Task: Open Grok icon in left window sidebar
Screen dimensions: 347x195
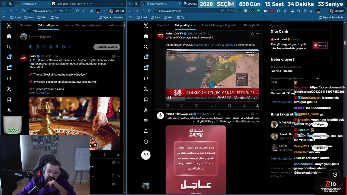Action: tap(9, 78)
